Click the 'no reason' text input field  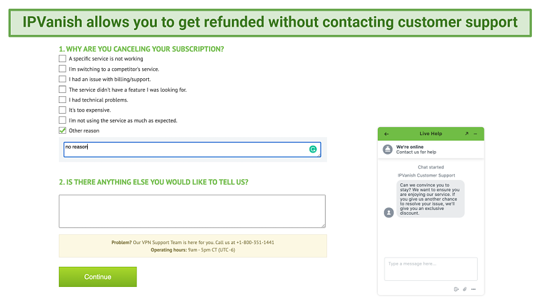(x=192, y=150)
